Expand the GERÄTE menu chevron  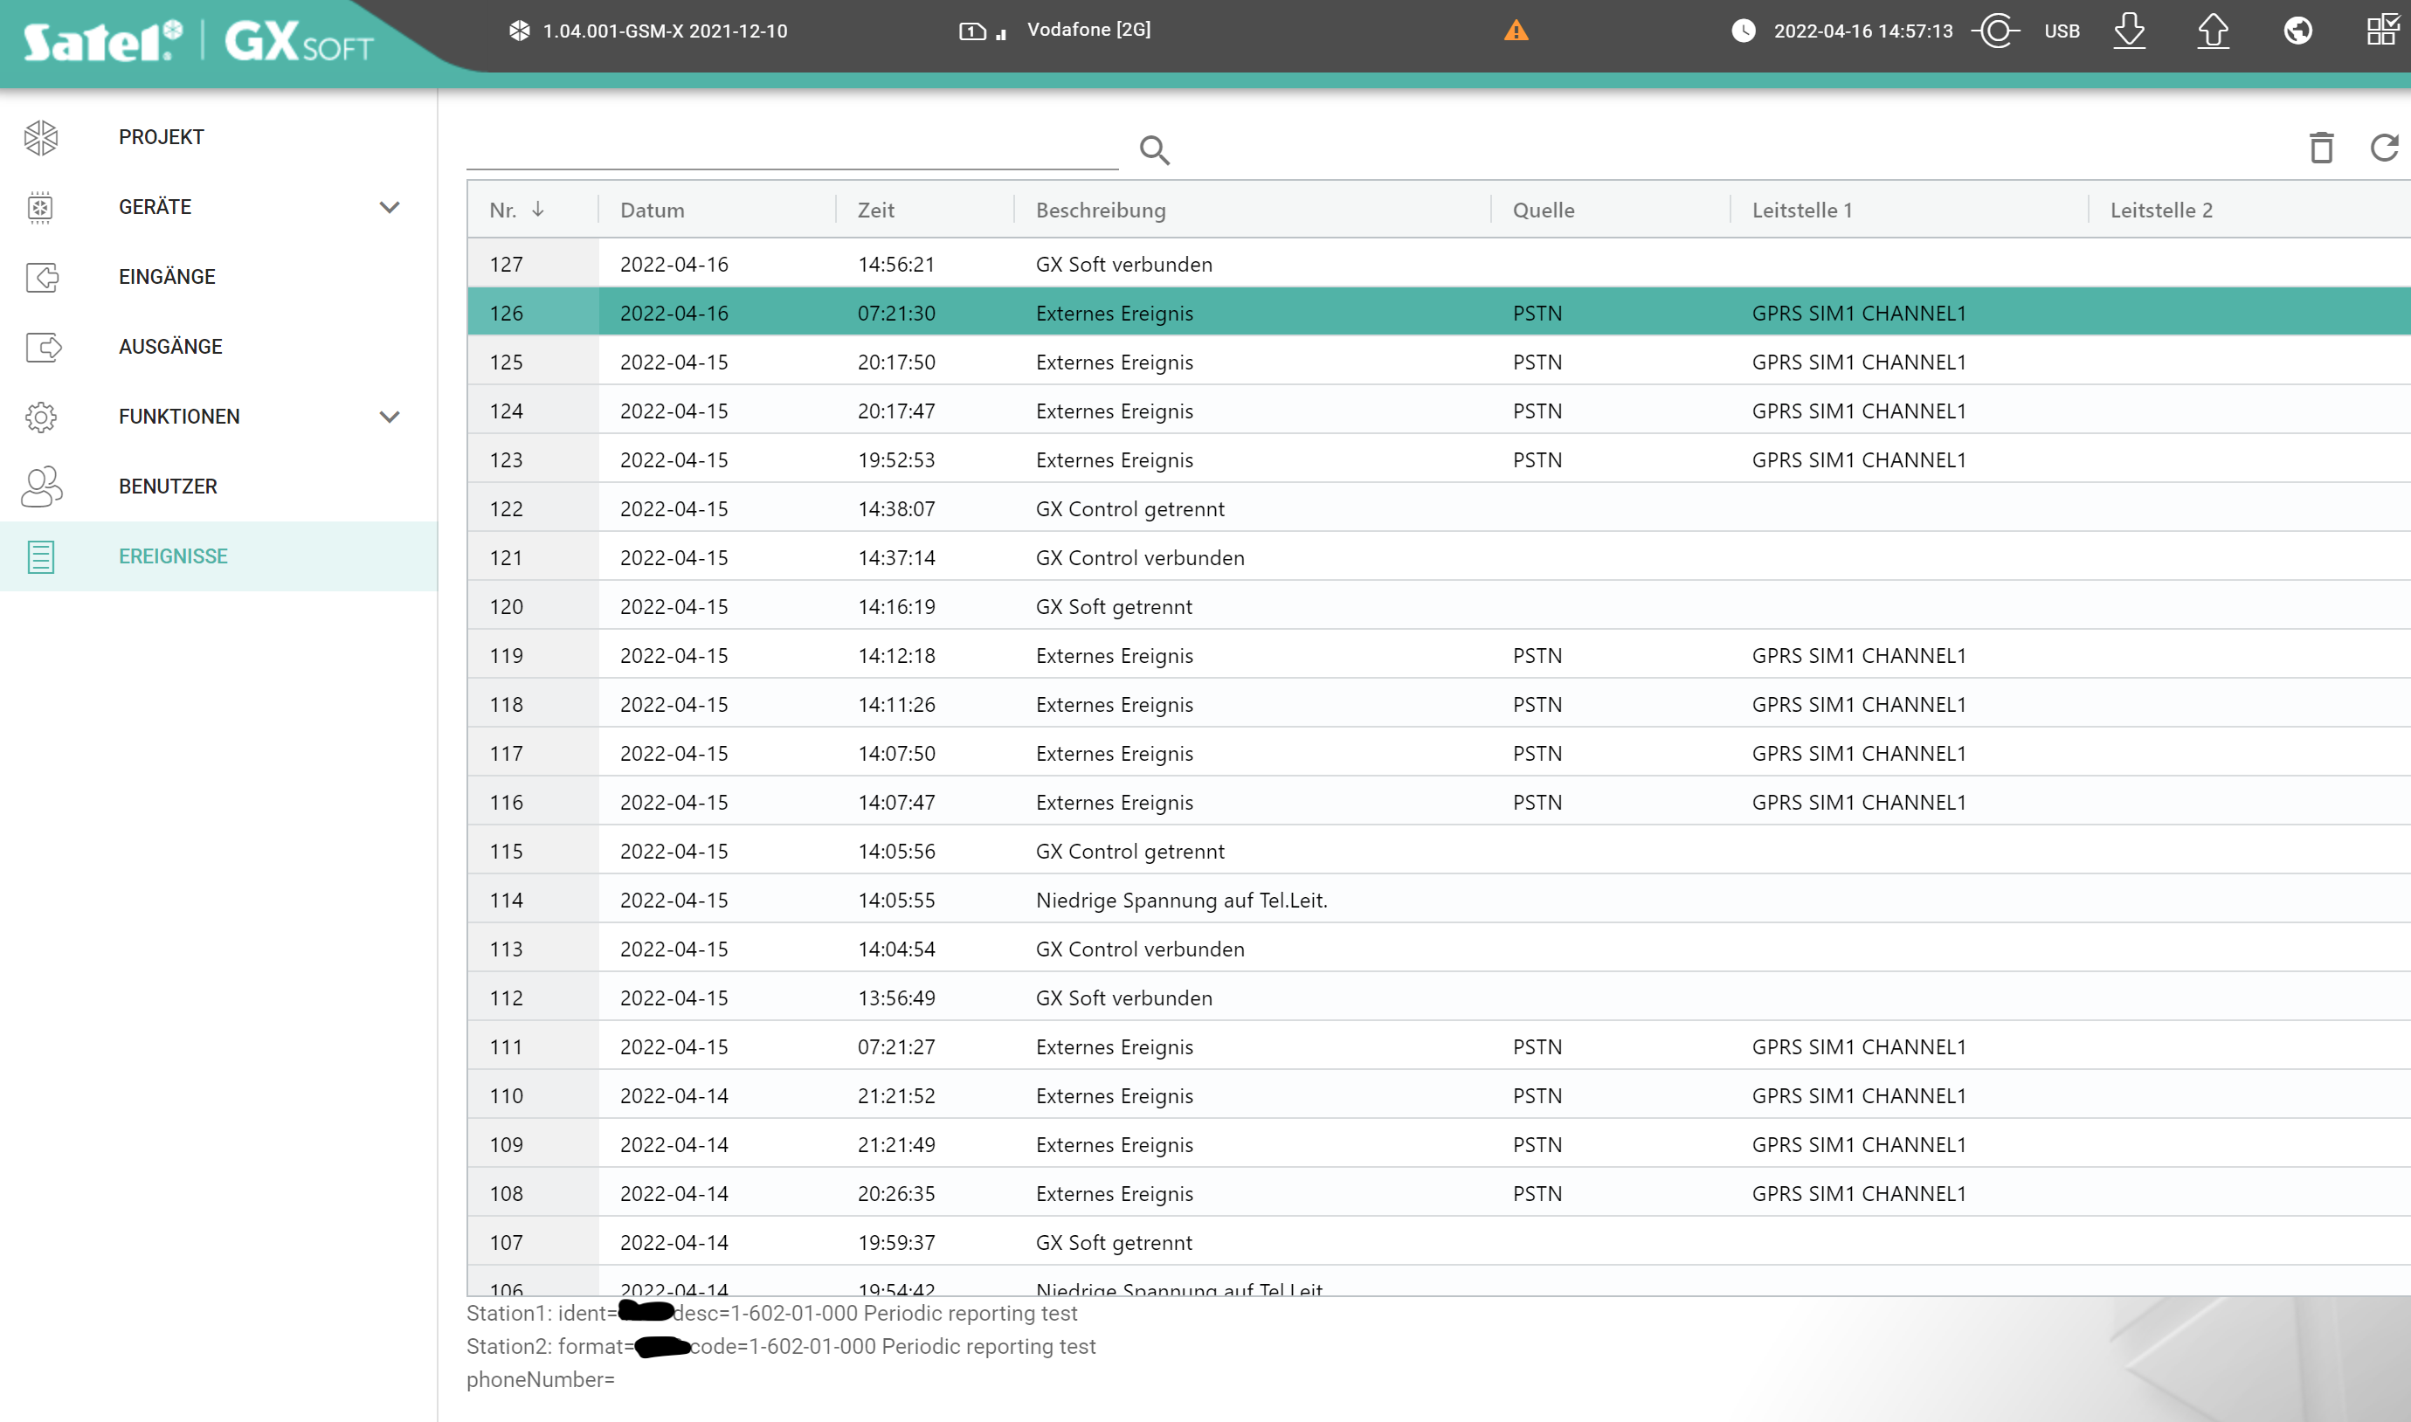tap(389, 207)
